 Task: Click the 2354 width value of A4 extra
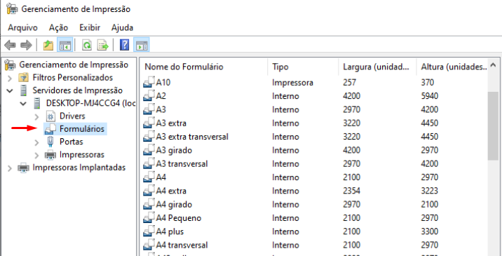pyautogui.click(x=351, y=191)
